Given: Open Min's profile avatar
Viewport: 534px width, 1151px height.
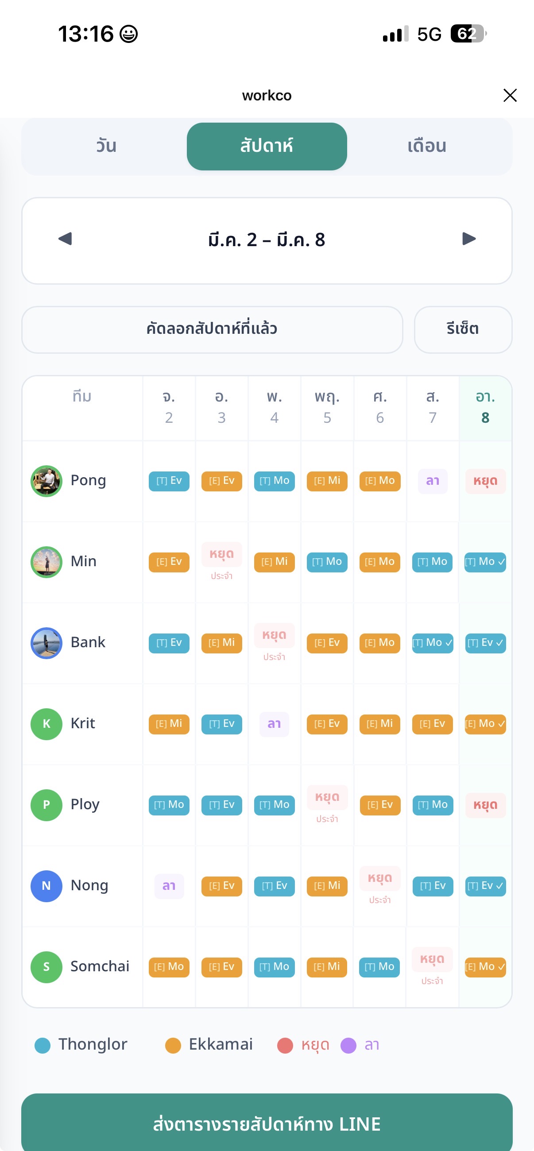Looking at the screenshot, I should tap(46, 562).
